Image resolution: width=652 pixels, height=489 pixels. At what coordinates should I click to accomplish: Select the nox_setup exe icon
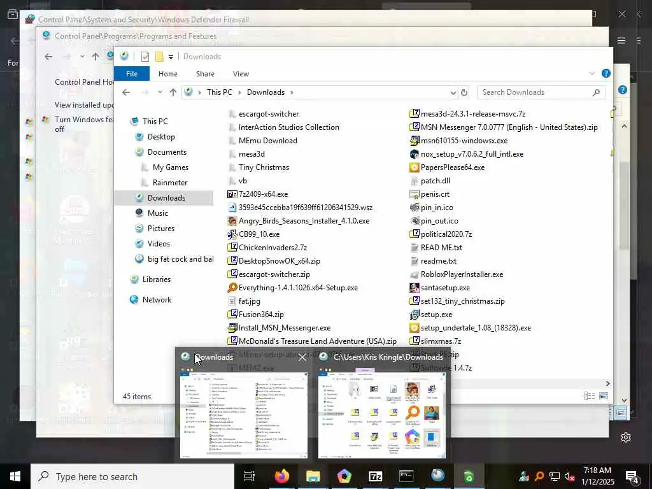pyautogui.click(x=414, y=154)
